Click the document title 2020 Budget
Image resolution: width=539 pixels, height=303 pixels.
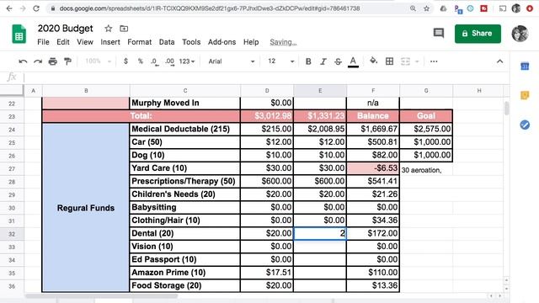pos(66,29)
